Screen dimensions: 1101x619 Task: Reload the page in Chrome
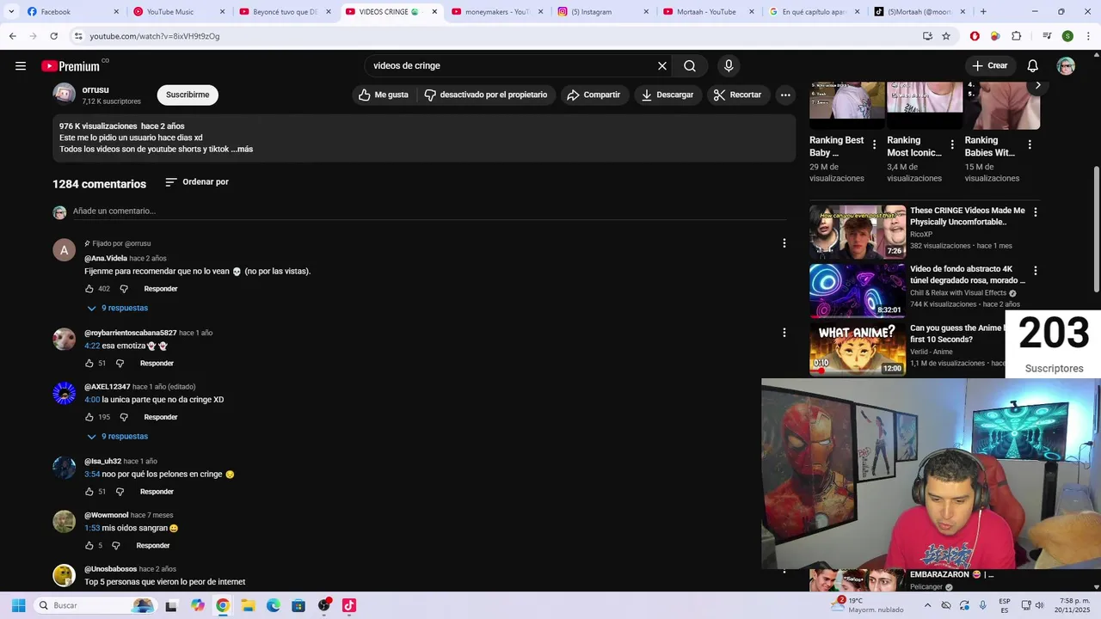(x=53, y=36)
